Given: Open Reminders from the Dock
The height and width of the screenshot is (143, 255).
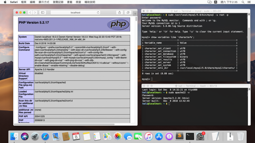Looking at the screenshot, I should (97, 136).
